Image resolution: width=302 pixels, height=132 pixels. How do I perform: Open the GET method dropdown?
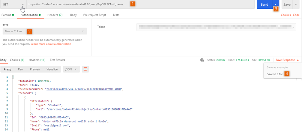pos(13,4)
